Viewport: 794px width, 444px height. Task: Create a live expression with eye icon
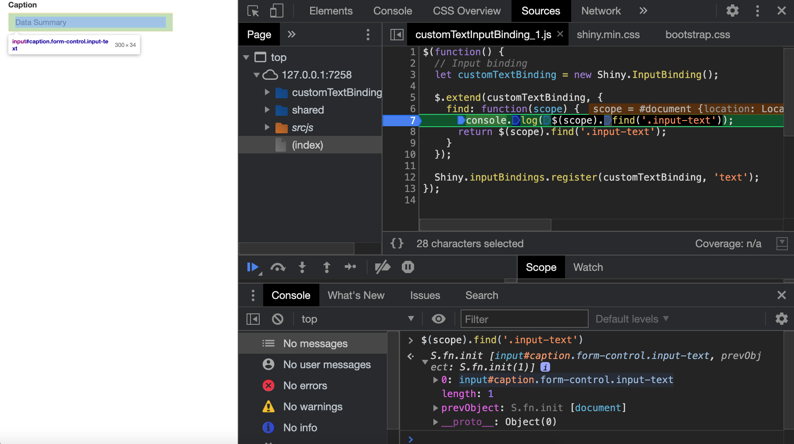click(x=438, y=319)
